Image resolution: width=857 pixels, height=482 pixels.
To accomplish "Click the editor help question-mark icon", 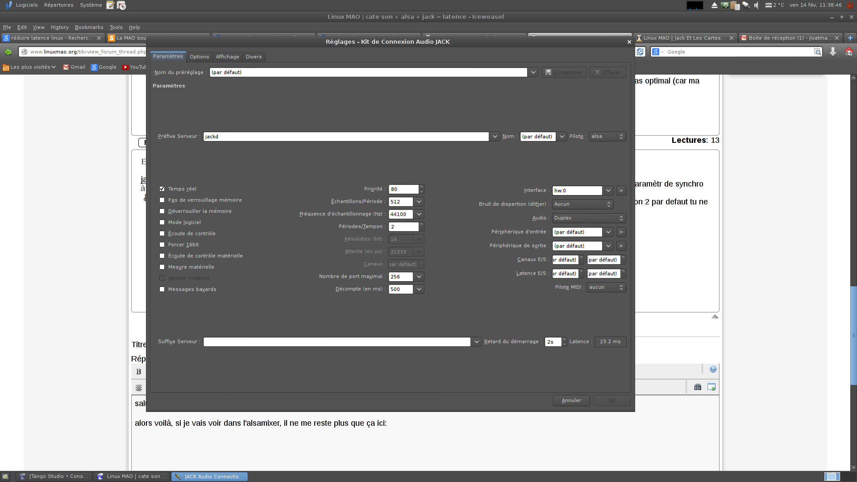I will click(x=713, y=369).
